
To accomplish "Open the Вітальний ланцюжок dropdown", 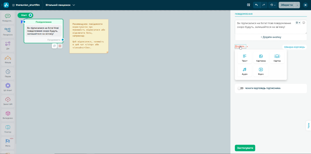I will coord(60,5).
